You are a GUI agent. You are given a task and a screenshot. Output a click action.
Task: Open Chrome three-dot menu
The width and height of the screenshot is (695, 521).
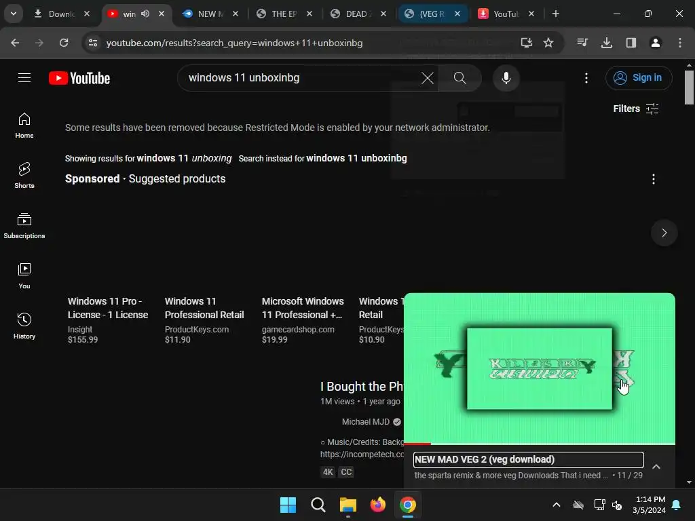[680, 43]
